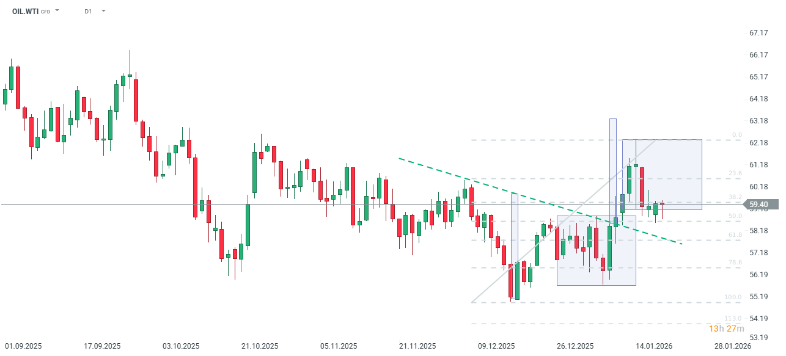The height and width of the screenshot is (356, 786).
Task: Click the D1 timeframe label
Action: tap(88, 11)
